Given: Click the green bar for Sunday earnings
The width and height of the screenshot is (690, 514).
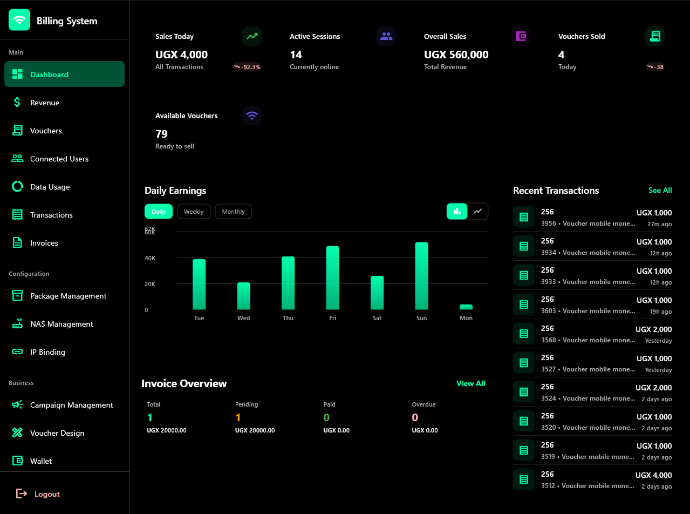Looking at the screenshot, I should point(421,275).
